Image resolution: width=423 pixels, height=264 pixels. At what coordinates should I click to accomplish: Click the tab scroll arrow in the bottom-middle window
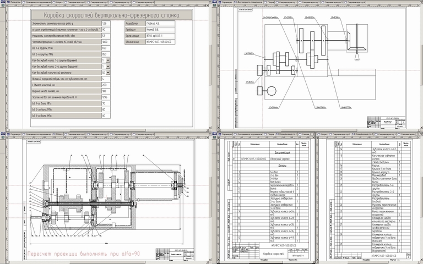(x=313, y=134)
